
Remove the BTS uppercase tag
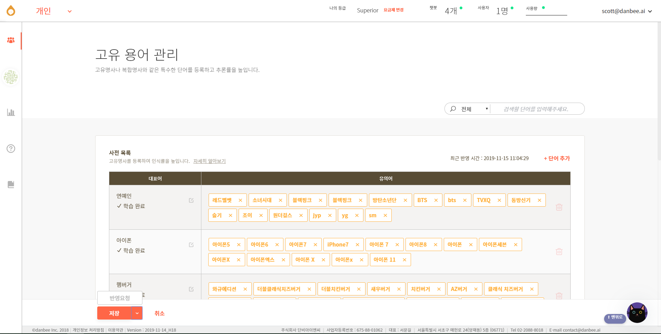coord(436,200)
